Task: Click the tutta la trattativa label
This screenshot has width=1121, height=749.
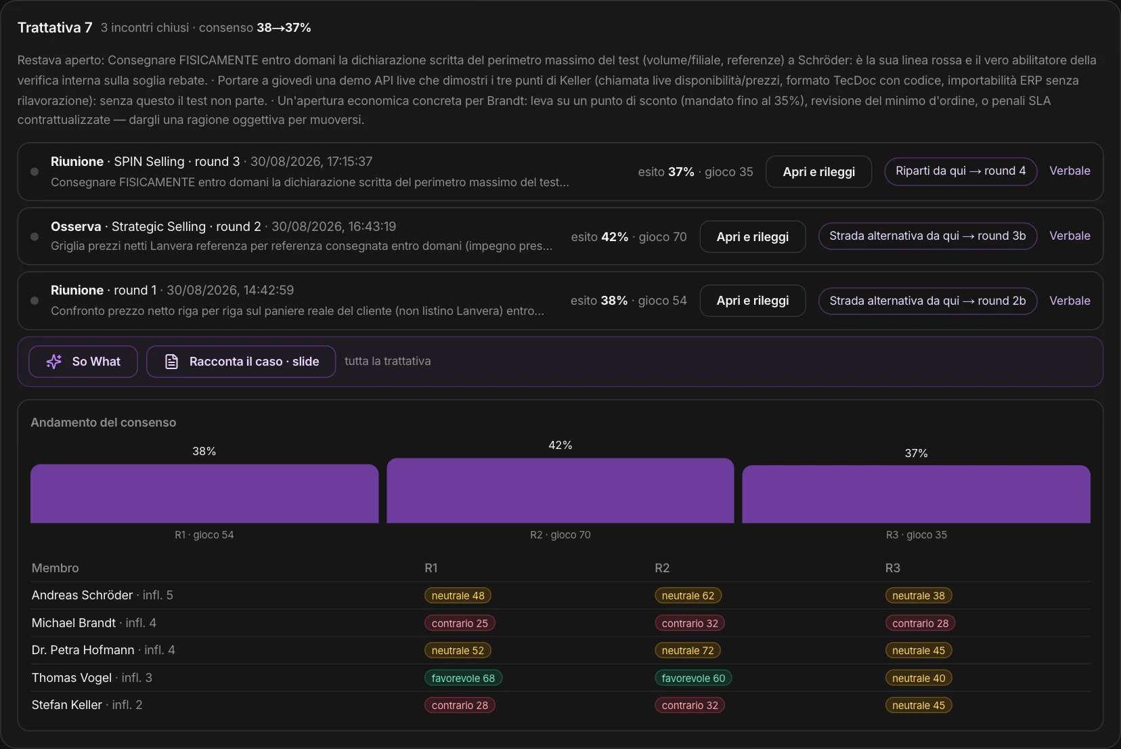Action: click(387, 361)
